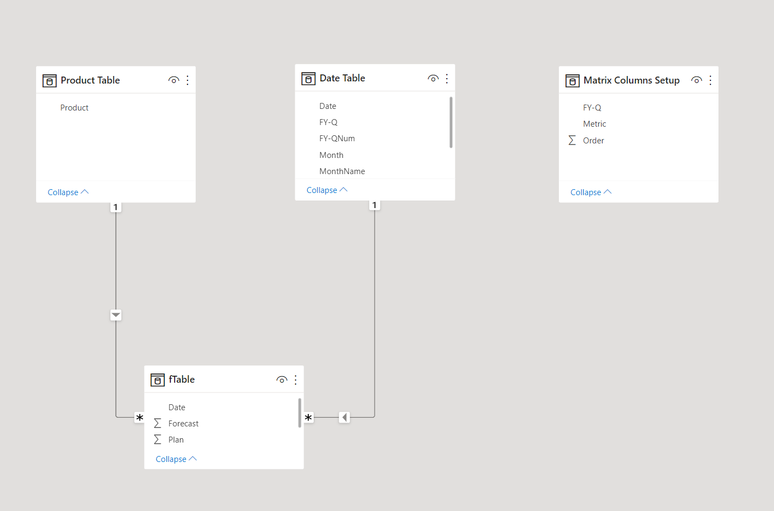Open more options for Date Table
This screenshot has width=774, height=511.
(x=447, y=79)
